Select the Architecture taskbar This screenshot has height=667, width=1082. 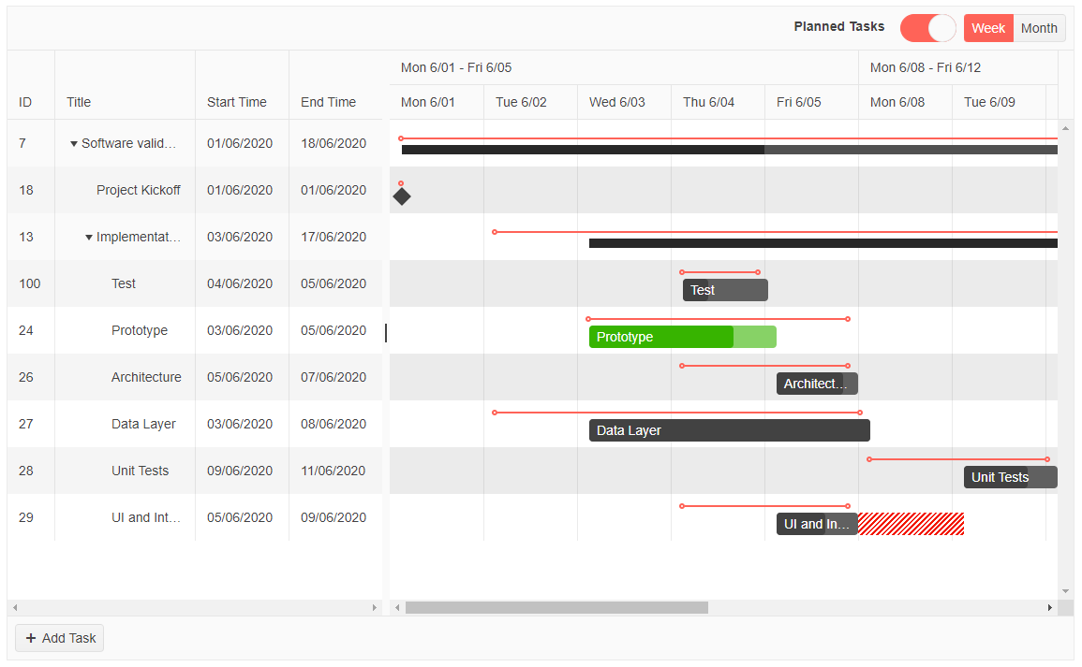(x=816, y=384)
